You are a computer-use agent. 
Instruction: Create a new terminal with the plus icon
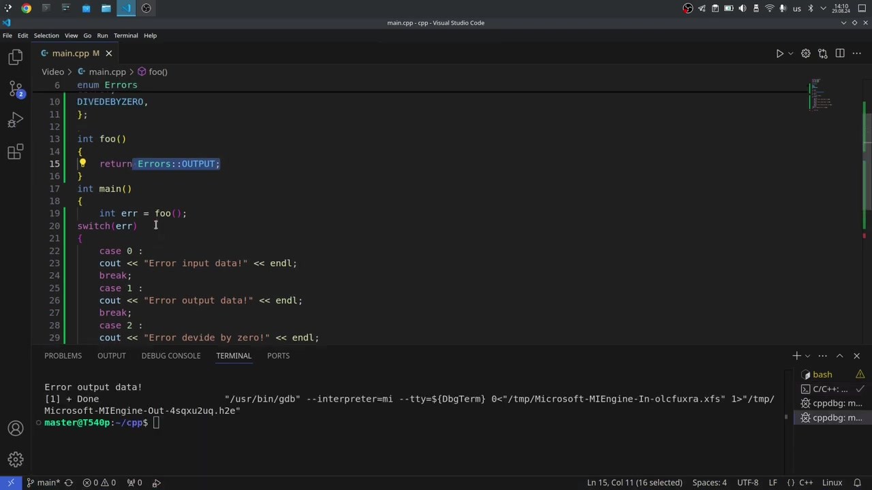point(796,355)
